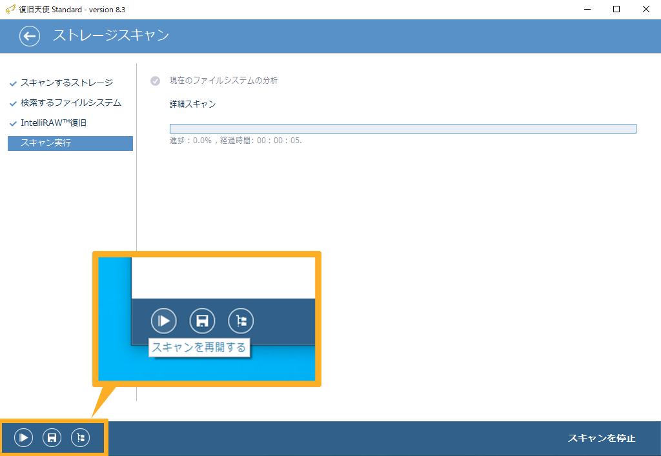Image resolution: width=661 pixels, height=456 pixels.
Task: Minimize the 復旧天使 window
Action: [x=587, y=9]
